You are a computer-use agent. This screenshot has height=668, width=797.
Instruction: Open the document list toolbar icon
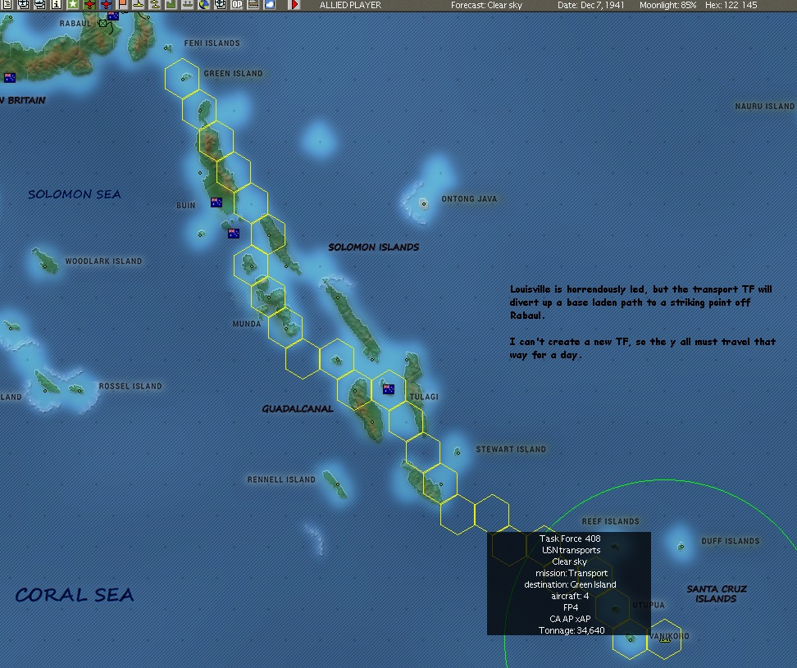click(7, 5)
